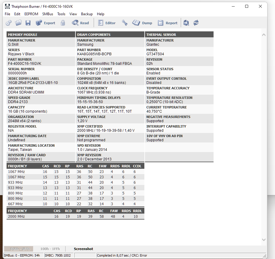Click JEDEC label '16GB 2Rx8 PC4-2133-UB1-10'
Viewport: 275px width, 259px height.
click(x=33, y=82)
